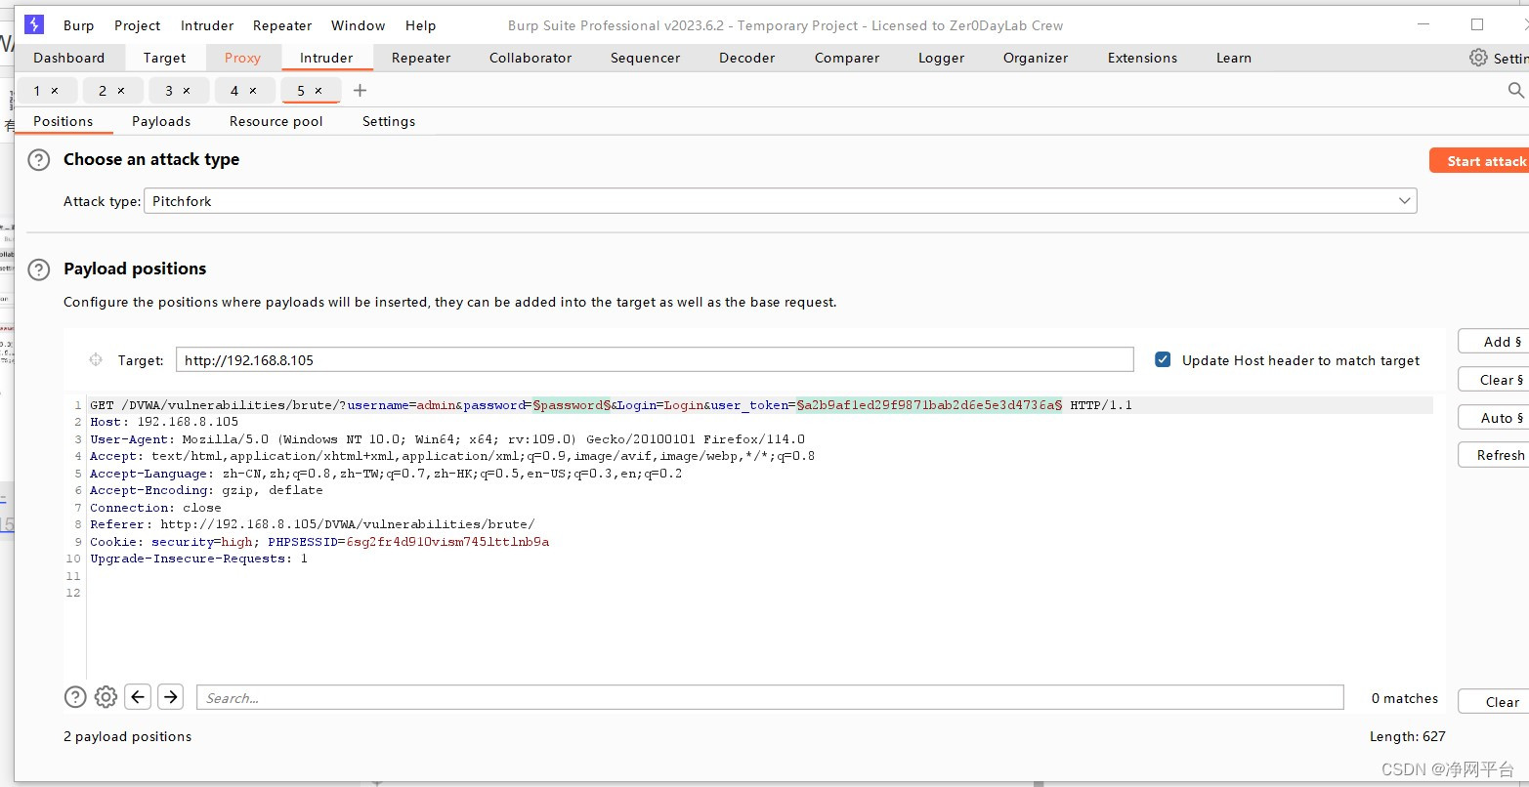The height and width of the screenshot is (787, 1529).
Task: Open help for Choose an attack type
Action: click(38, 160)
